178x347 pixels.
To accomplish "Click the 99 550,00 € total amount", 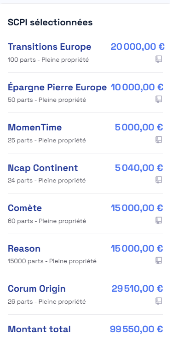I will pos(136,329).
